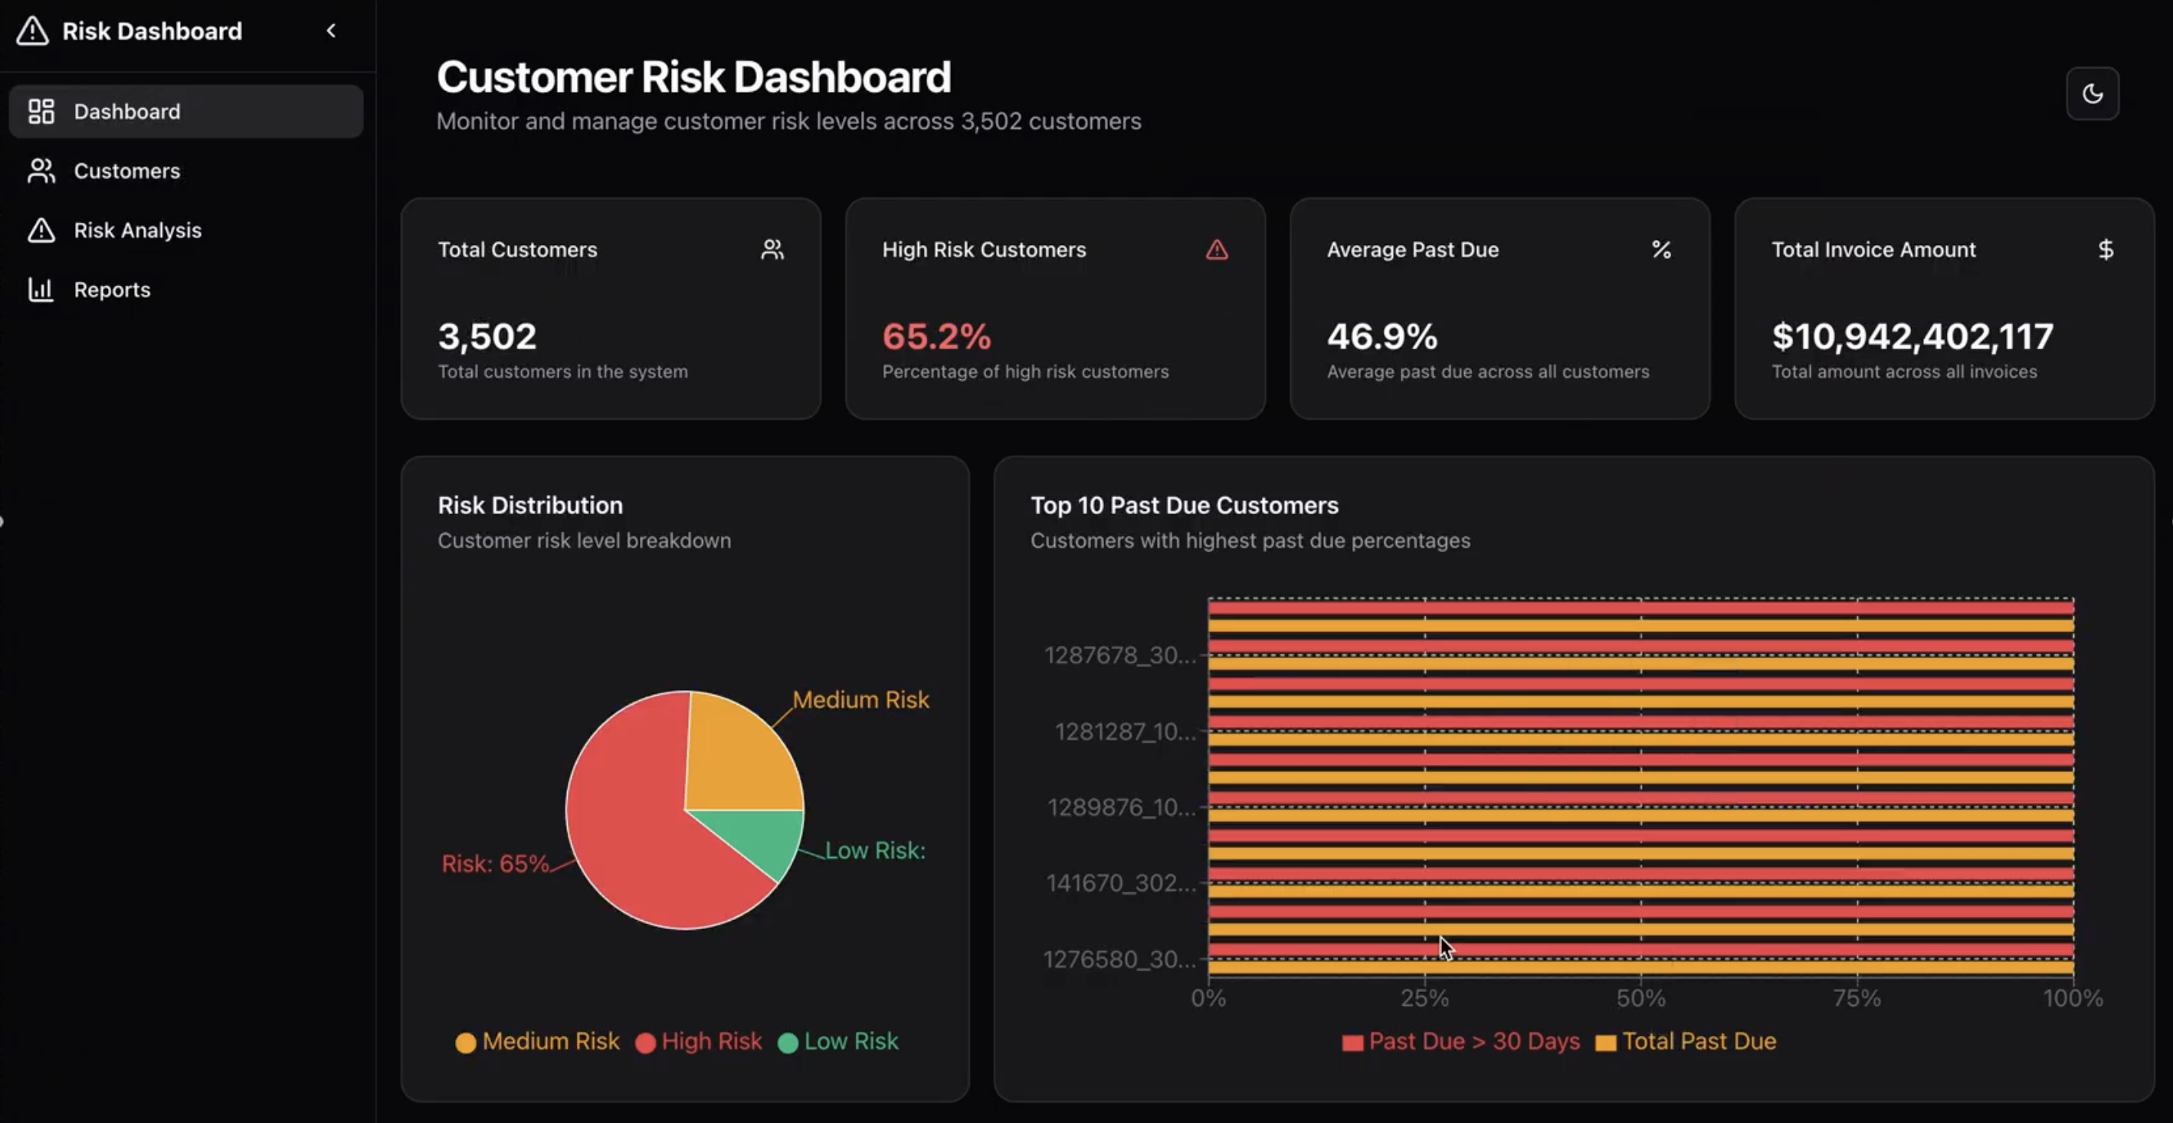Viewport: 2173px width, 1123px height.
Task: Click the dollar icon on Total Invoice Amount card
Action: coord(2106,249)
